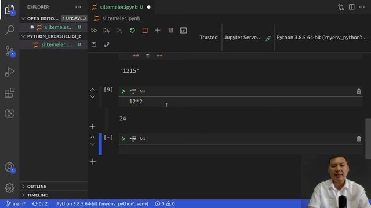
Task: Insert cell below the 24 output
Action: [93, 127]
